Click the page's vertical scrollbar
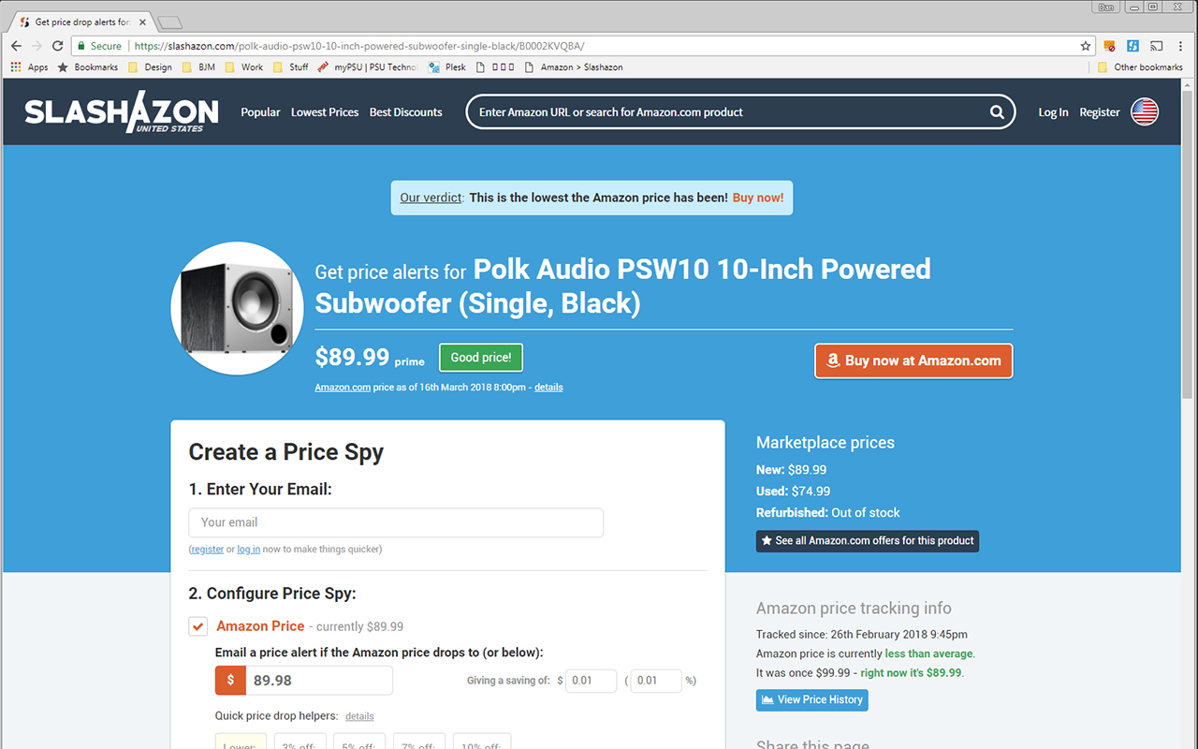Viewport: 1198px width, 749px height. click(1189, 243)
